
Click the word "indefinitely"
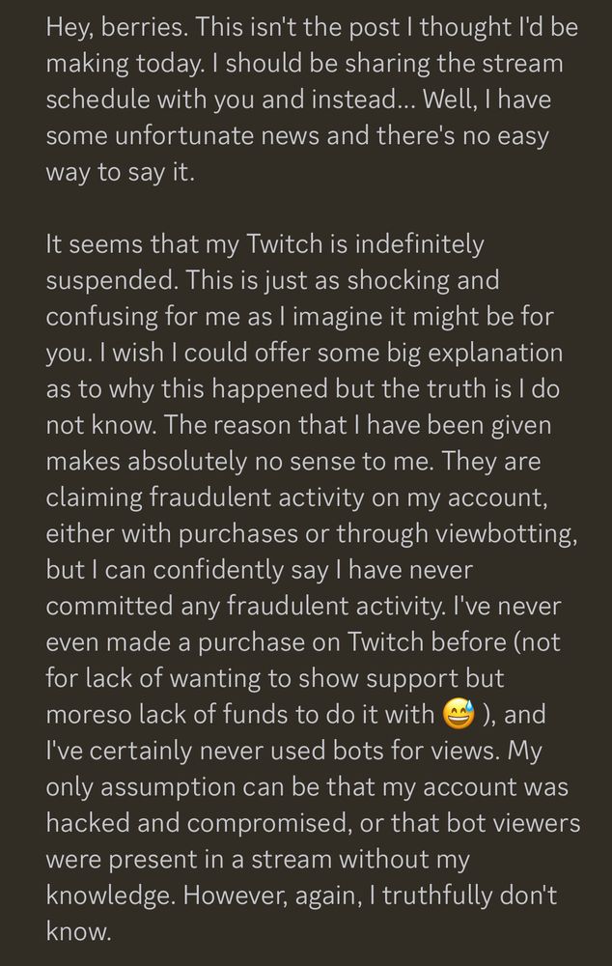(420, 244)
